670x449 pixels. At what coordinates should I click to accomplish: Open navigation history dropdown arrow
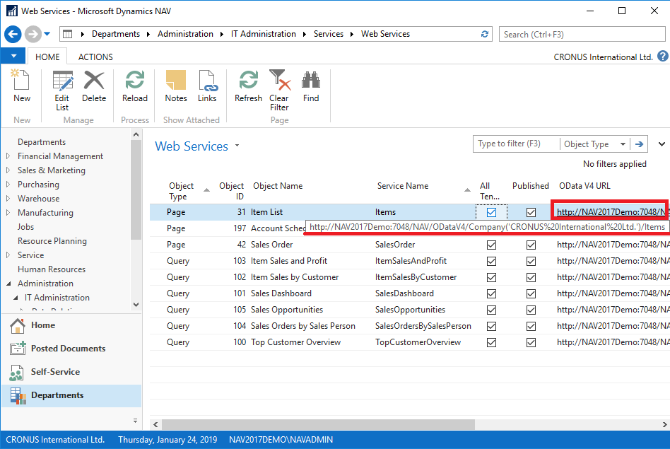point(47,34)
